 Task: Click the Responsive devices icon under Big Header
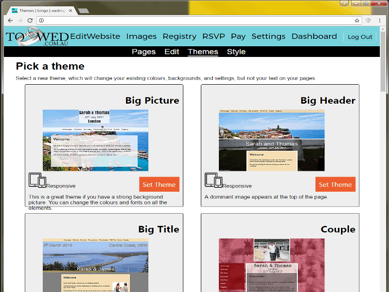tap(213, 180)
